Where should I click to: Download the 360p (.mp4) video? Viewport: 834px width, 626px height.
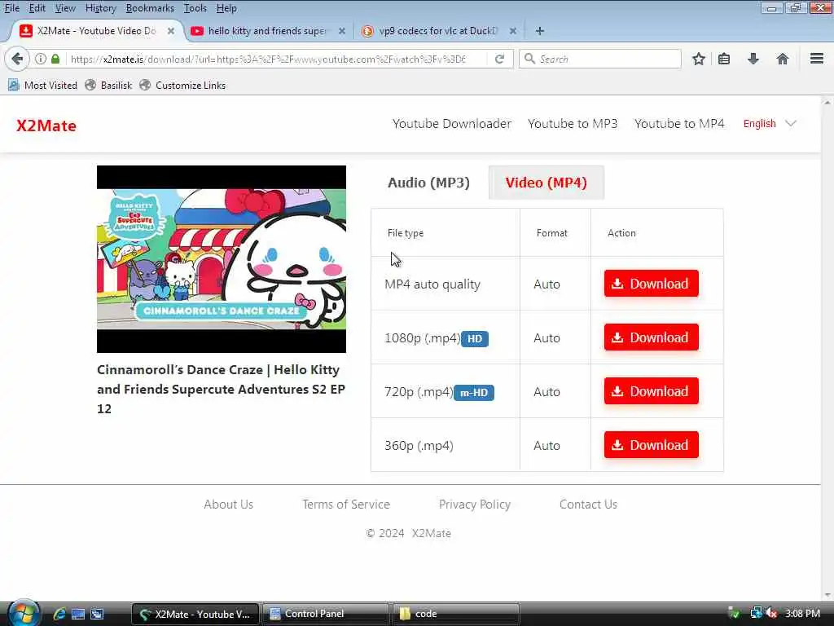coord(651,445)
